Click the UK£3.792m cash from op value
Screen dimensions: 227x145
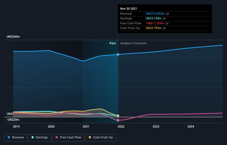click(x=153, y=28)
